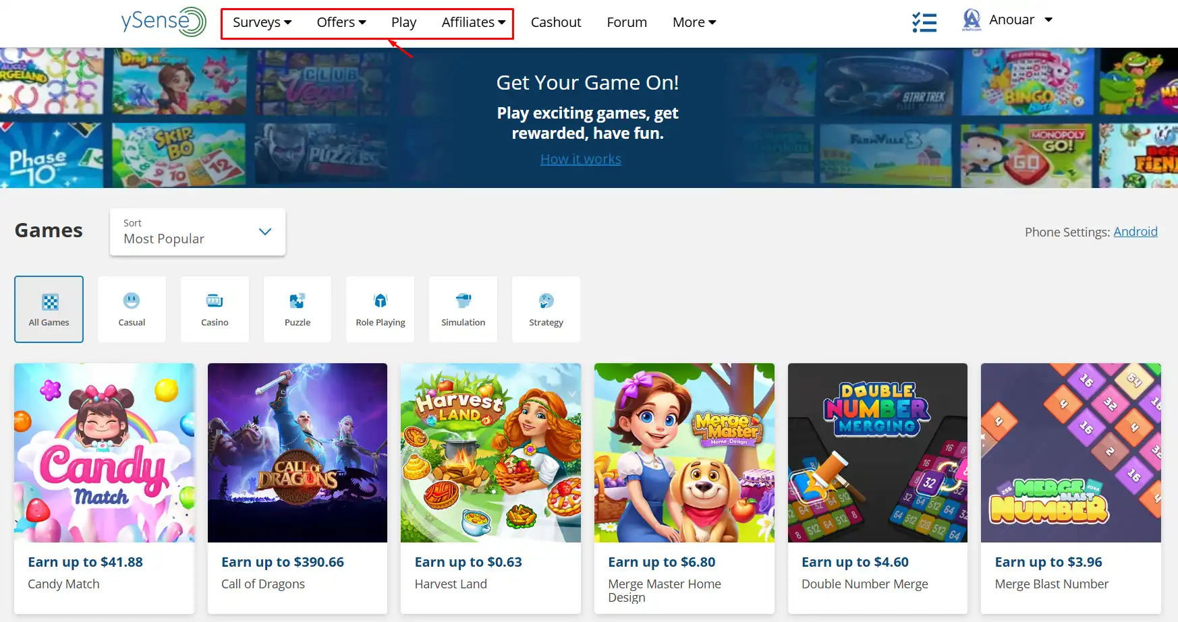
Task: Open the Offers dropdown menu
Action: 341,22
